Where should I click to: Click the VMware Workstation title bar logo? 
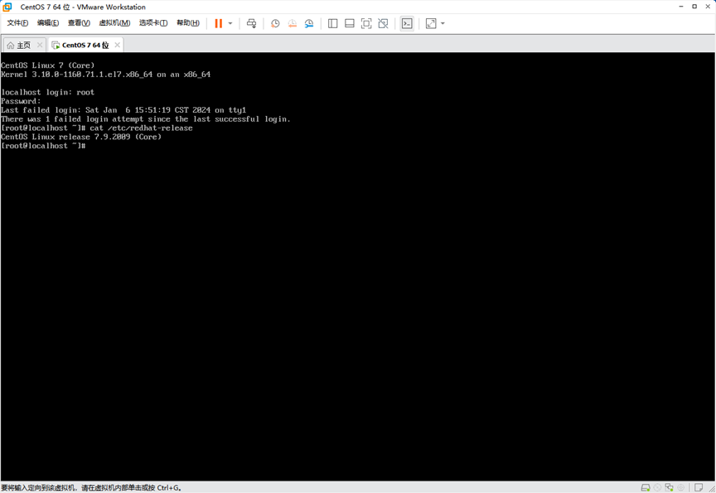(x=7, y=7)
